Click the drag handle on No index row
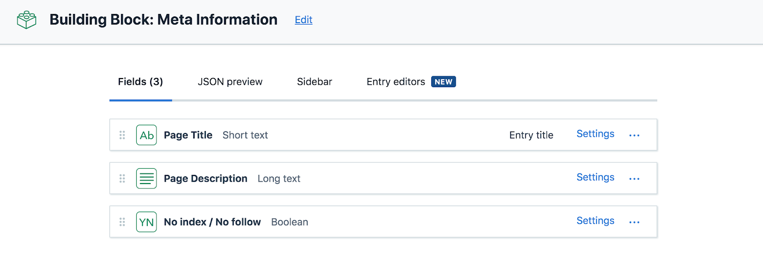The height and width of the screenshot is (279, 763). [x=122, y=222]
